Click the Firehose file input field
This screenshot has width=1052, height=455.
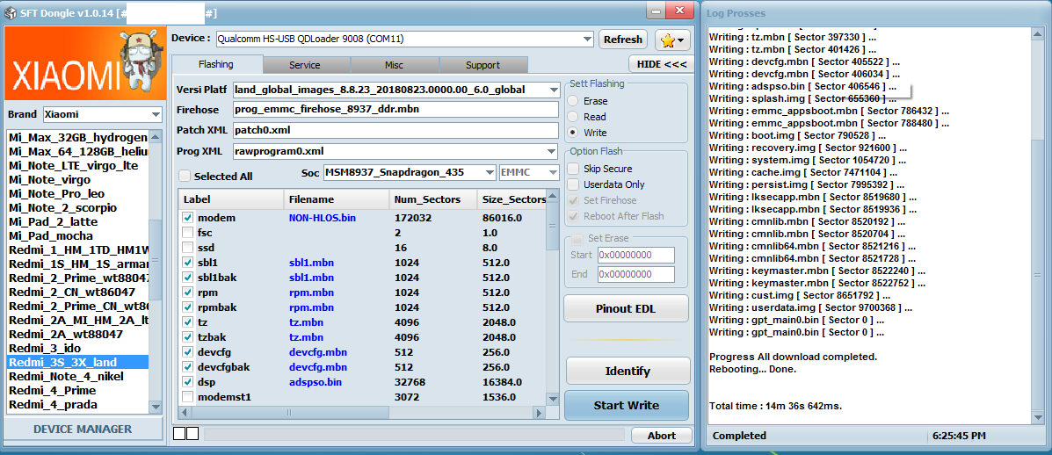(x=395, y=109)
